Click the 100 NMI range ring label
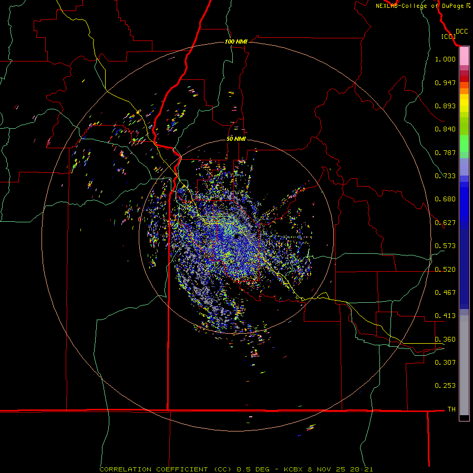This screenshot has height=473, width=473. tap(236, 42)
